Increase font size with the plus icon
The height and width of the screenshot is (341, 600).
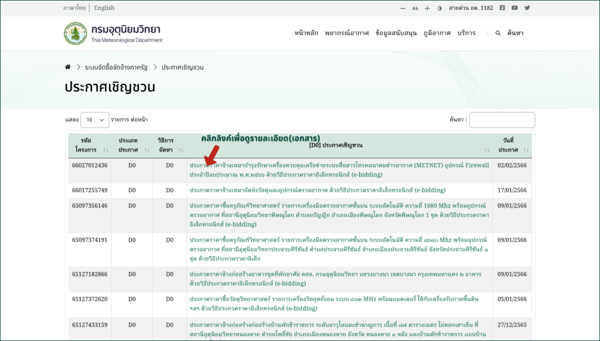(427, 8)
